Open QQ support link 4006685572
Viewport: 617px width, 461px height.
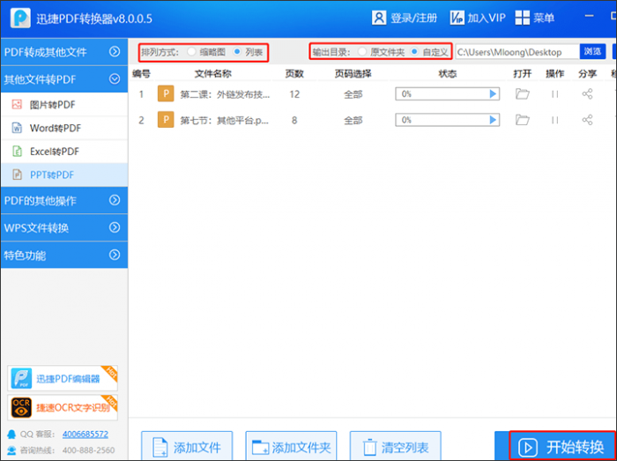click(85, 435)
